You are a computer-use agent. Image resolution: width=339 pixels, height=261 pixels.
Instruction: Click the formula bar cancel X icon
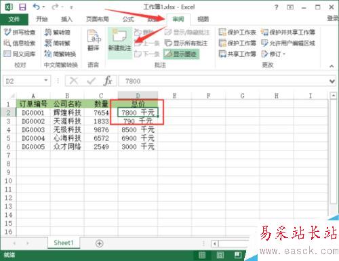coord(74,81)
